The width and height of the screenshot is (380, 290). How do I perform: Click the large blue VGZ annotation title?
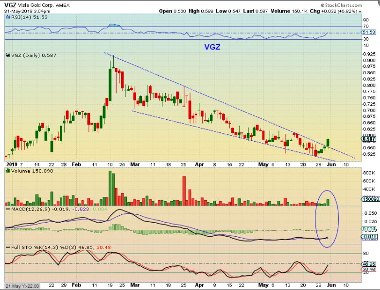[x=212, y=47]
